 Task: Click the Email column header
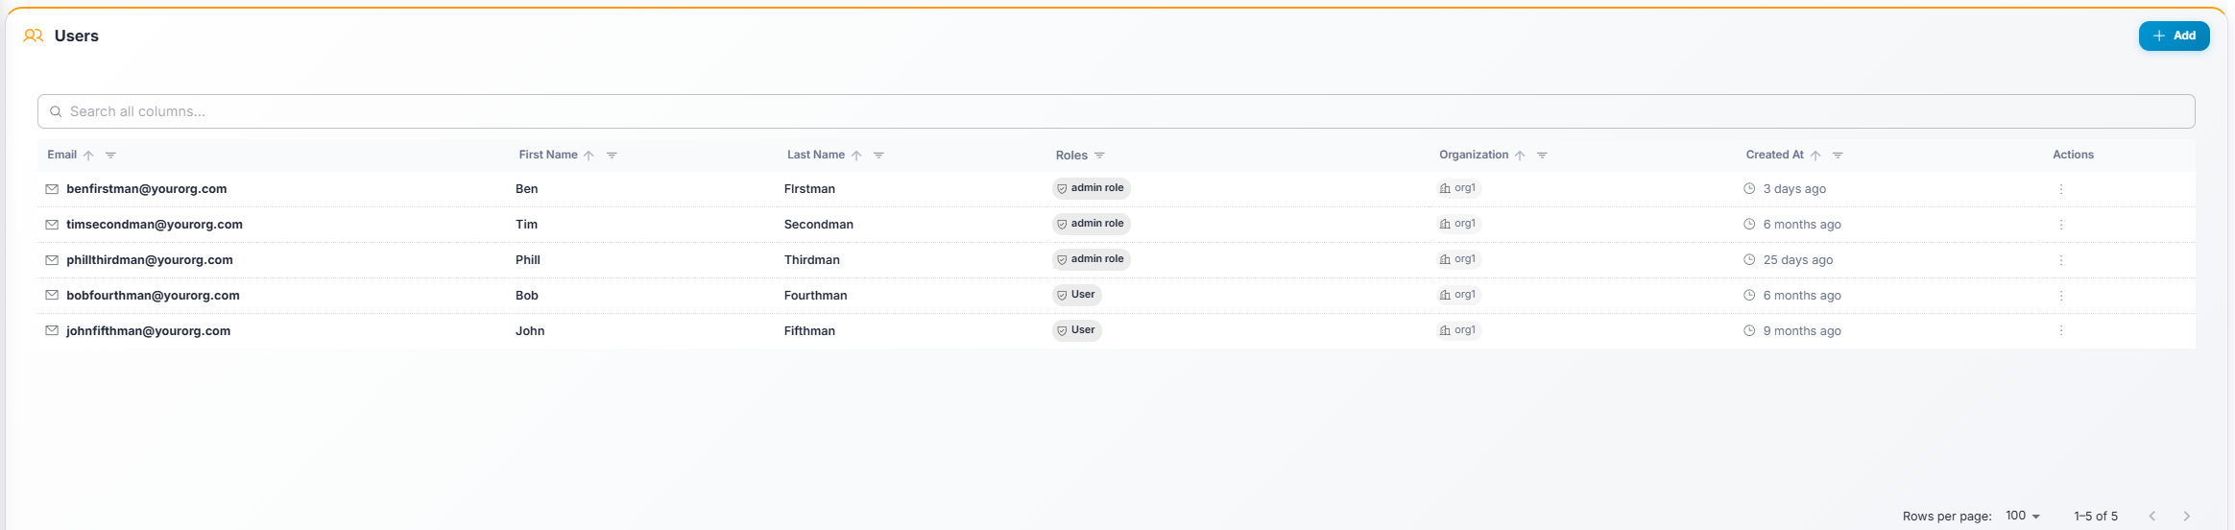click(x=62, y=155)
